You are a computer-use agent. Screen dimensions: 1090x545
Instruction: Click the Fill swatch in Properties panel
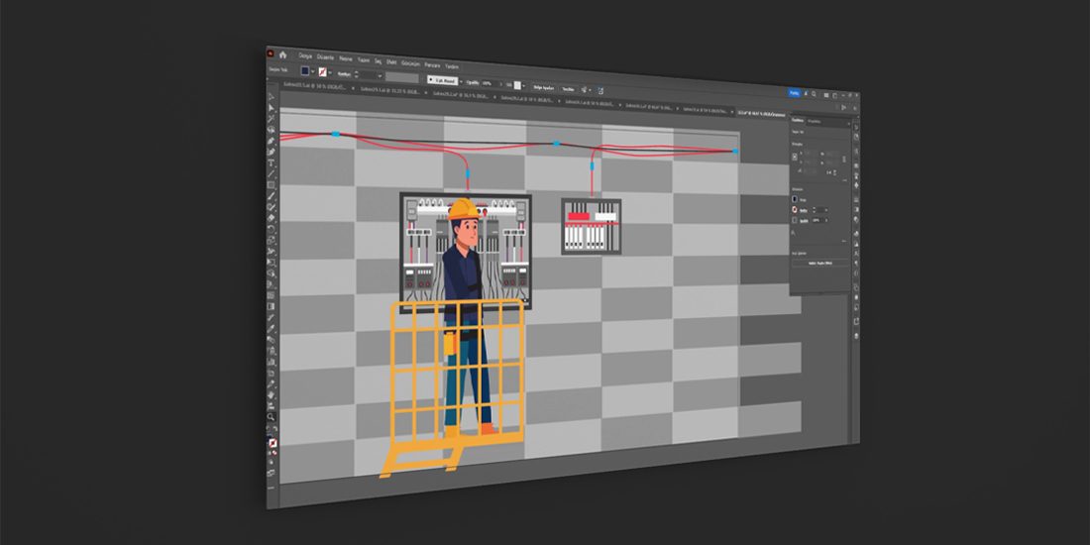794,199
